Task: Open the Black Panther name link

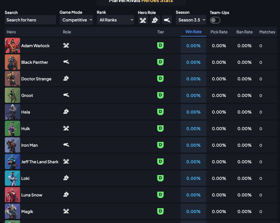Action: [35, 62]
